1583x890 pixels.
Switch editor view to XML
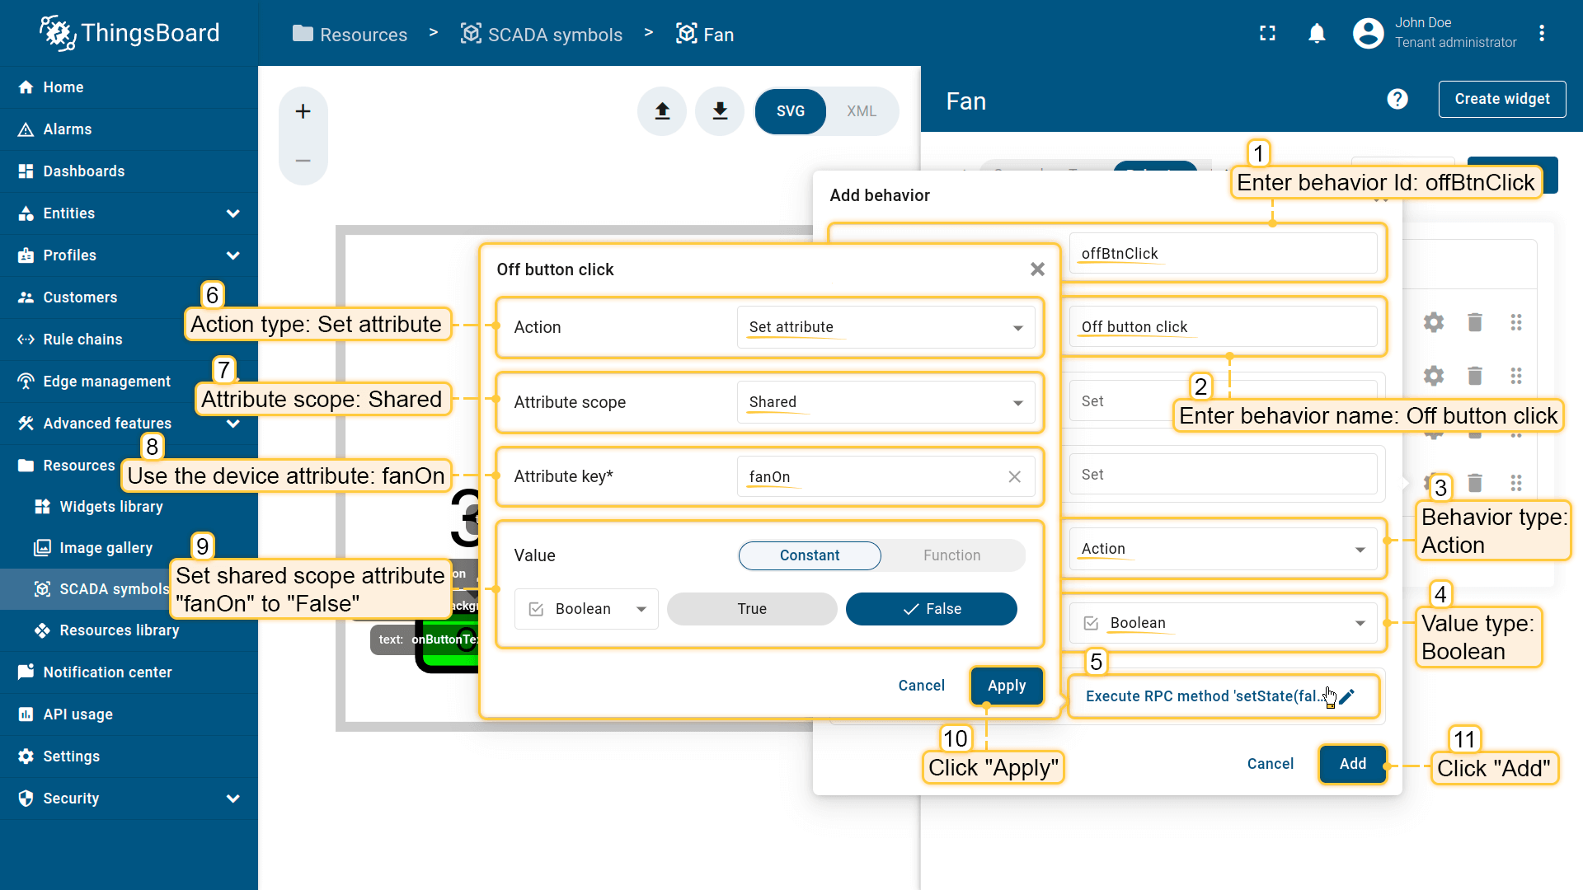(861, 111)
